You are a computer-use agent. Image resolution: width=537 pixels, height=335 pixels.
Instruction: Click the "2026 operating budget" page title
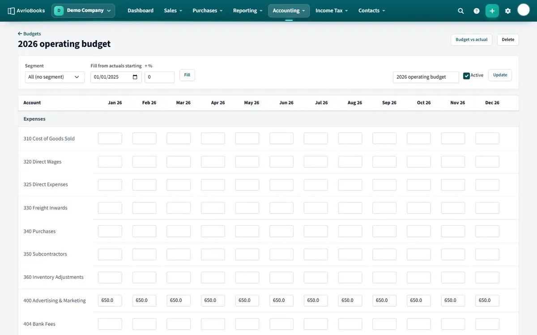coord(64,44)
